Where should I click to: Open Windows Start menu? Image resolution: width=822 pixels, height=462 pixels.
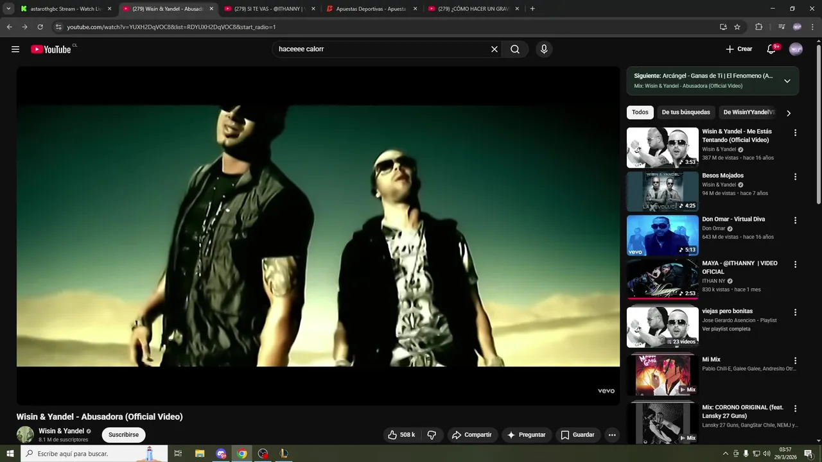pyautogui.click(x=10, y=454)
